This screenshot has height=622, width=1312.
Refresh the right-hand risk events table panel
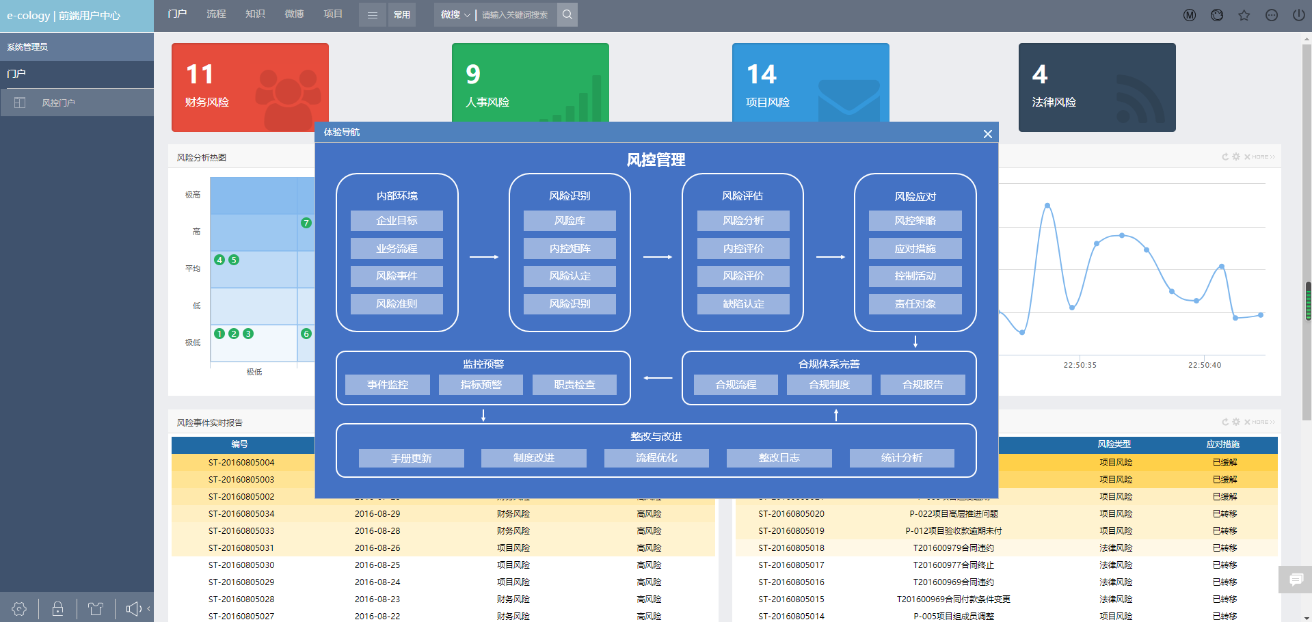(x=1225, y=422)
